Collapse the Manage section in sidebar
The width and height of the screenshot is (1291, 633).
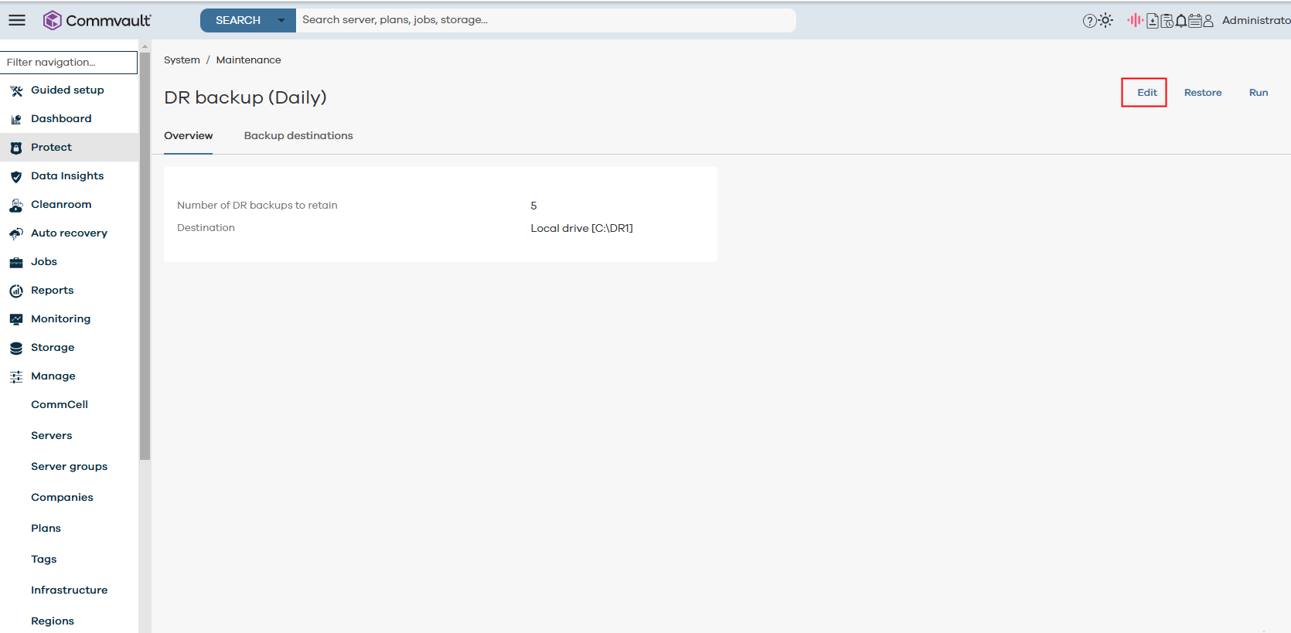click(x=53, y=376)
